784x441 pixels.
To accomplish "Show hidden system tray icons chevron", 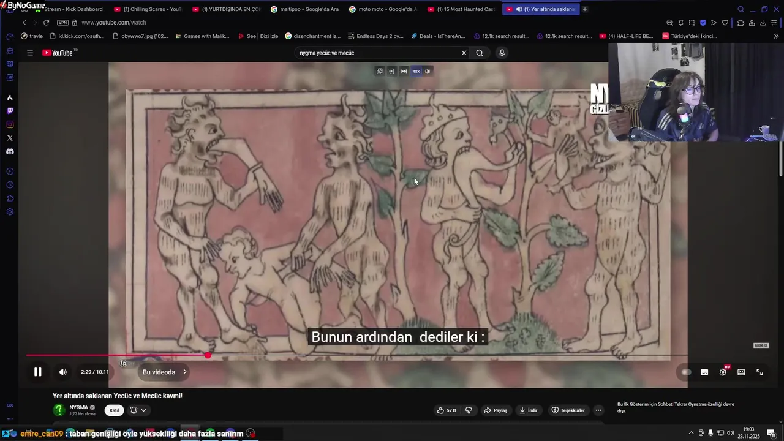I will pyautogui.click(x=692, y=433).
